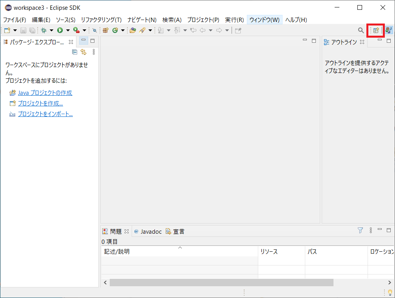Start Debug with the green bug icon
Image resolution: width=395 pixels, height=298 pixels.
pos(44,31)
